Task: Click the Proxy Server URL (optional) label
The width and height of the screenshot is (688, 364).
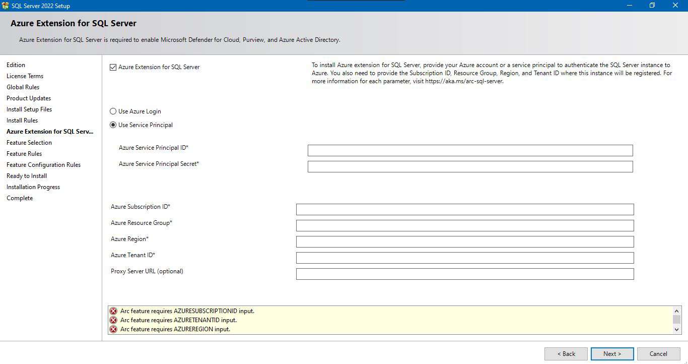Action: (147, 271)
